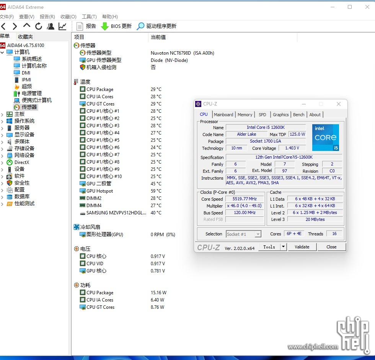The image size is (375, 360).
Task: Open the 工具(T) menu
Action: [89, 17]
